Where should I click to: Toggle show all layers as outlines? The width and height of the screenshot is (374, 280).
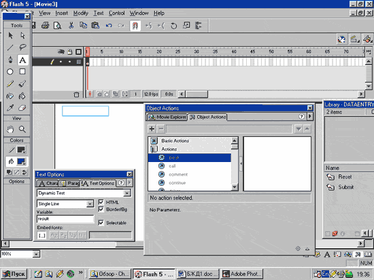(x=78, y=52)
